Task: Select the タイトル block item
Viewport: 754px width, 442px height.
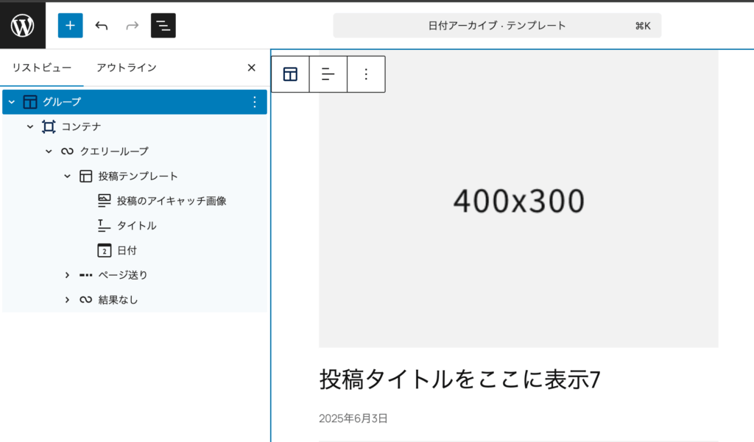Action: (x=136, y=226)
